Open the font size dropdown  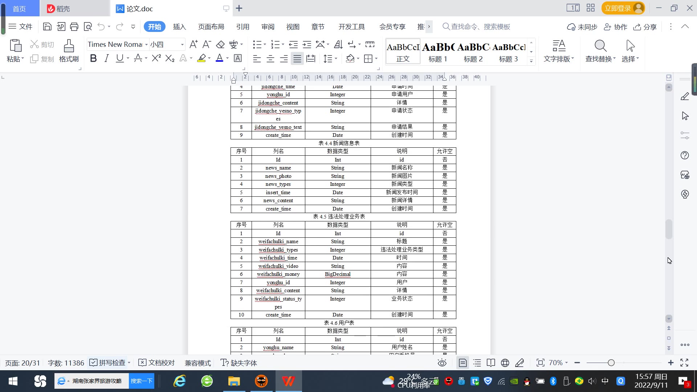tap(182, 45)
